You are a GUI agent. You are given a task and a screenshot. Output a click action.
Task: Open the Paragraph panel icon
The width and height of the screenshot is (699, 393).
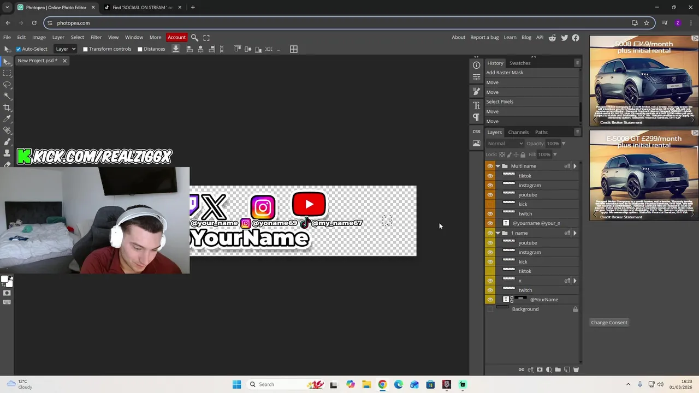(476, 117)
